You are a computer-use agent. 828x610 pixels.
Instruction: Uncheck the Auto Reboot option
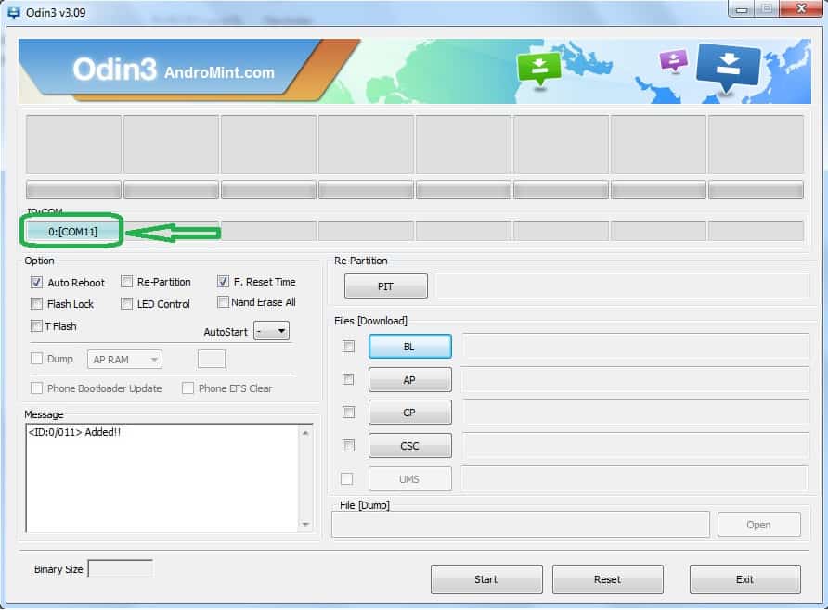pyautogui.click(x=36, y=282)
